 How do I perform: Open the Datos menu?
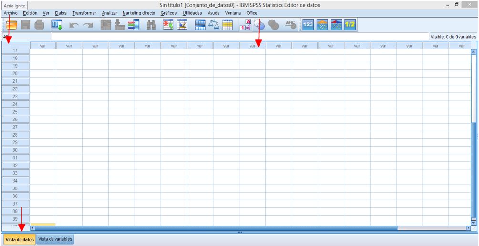pyautogui.click(x=61, y=13)
